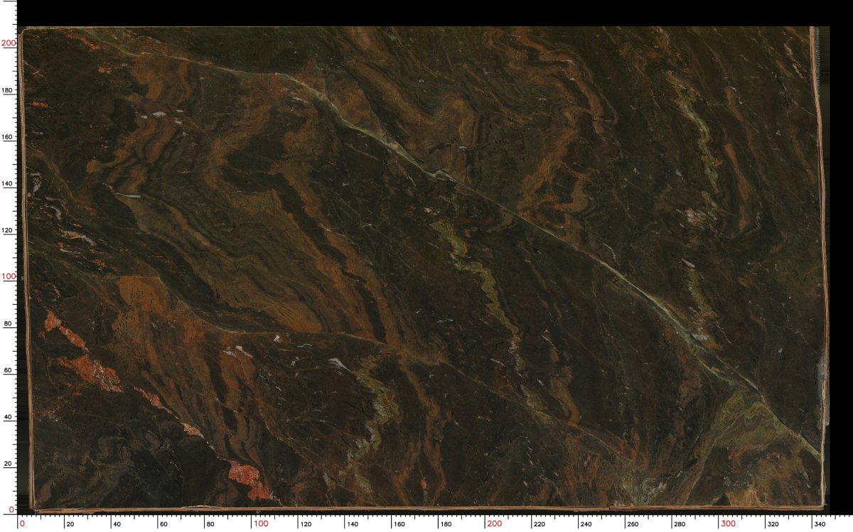This screenshot has height=532, width=853.
Task: Click the 160 label on horizontal ruler
Action: pos(399,525)
